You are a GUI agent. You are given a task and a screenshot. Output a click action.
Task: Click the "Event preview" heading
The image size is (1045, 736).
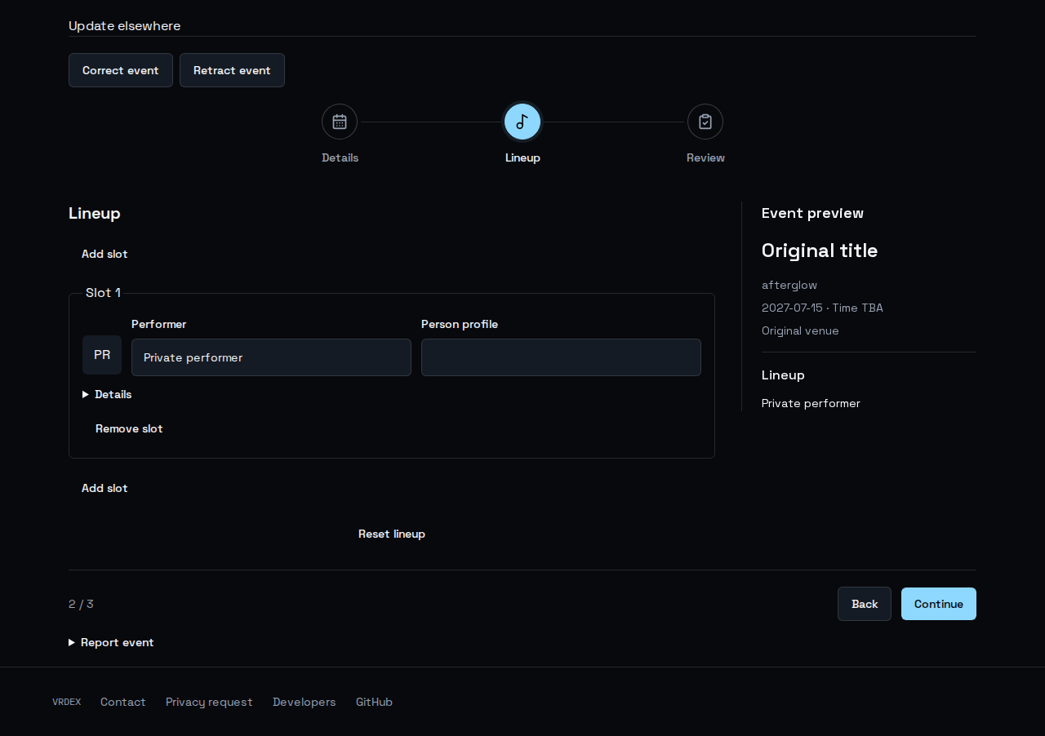coord(812,213)
